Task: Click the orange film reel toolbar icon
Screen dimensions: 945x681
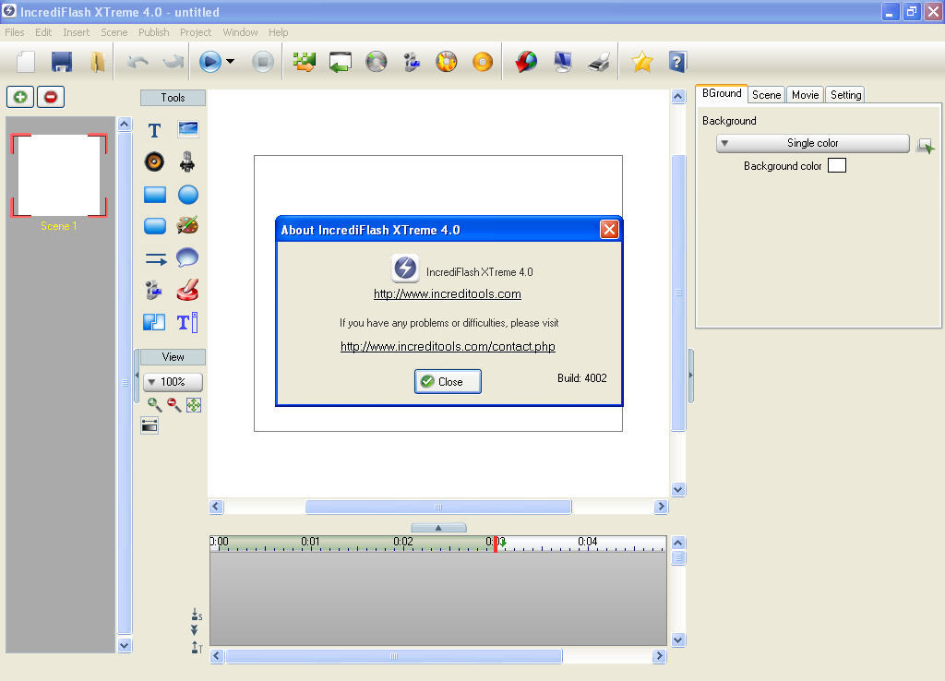Action: pos(447,62)
